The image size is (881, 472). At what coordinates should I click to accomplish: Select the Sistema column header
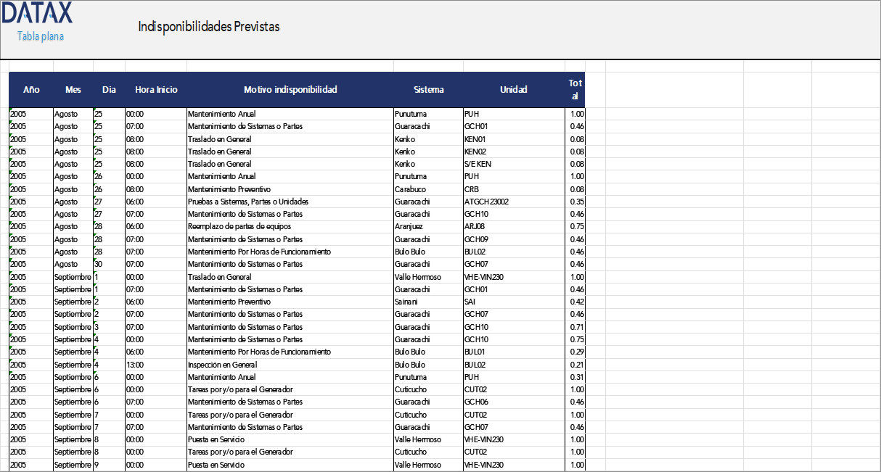pyautogui.click(x=428, y=90)
